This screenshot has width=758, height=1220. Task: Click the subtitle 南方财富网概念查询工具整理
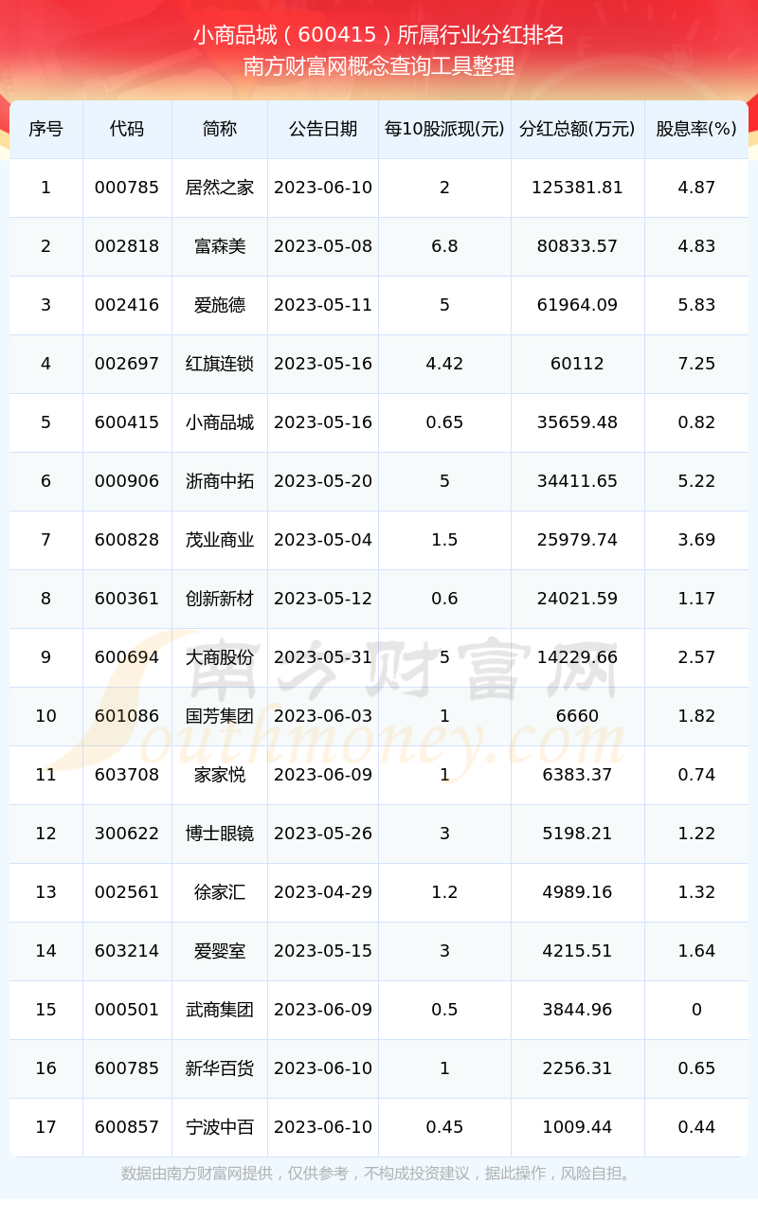tap(379, 66)
